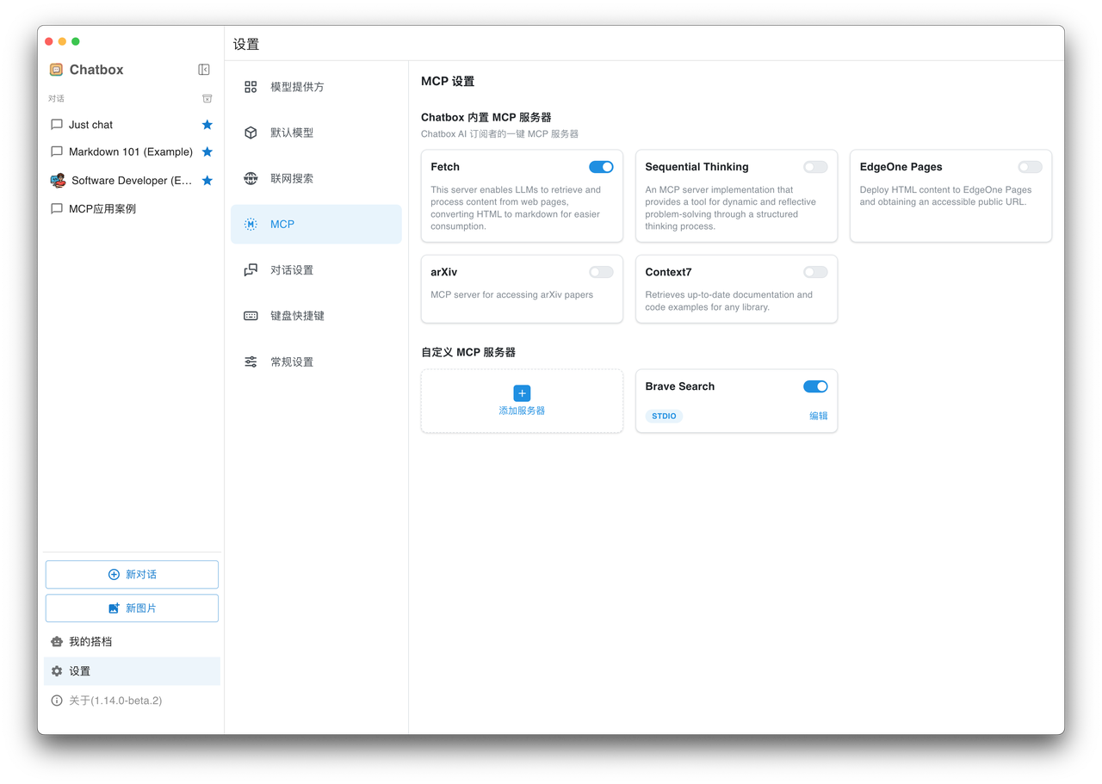
Task: Click the 对话 section label in the sidebar
Action: [56, 99]
